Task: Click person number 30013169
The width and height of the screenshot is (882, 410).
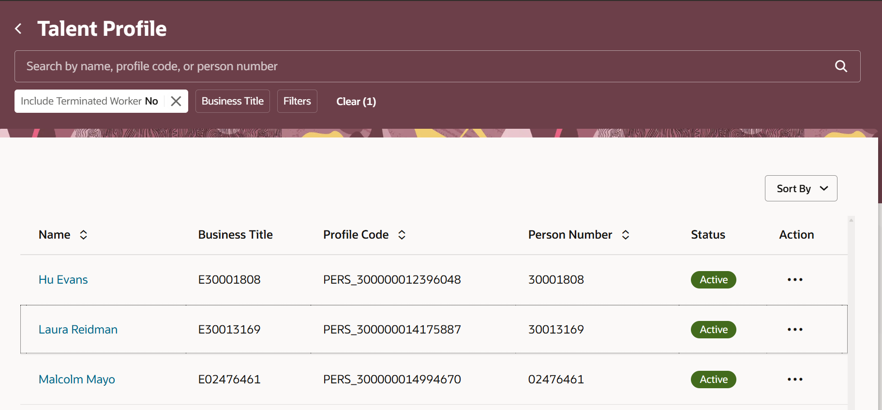Action: coord(556,330)
